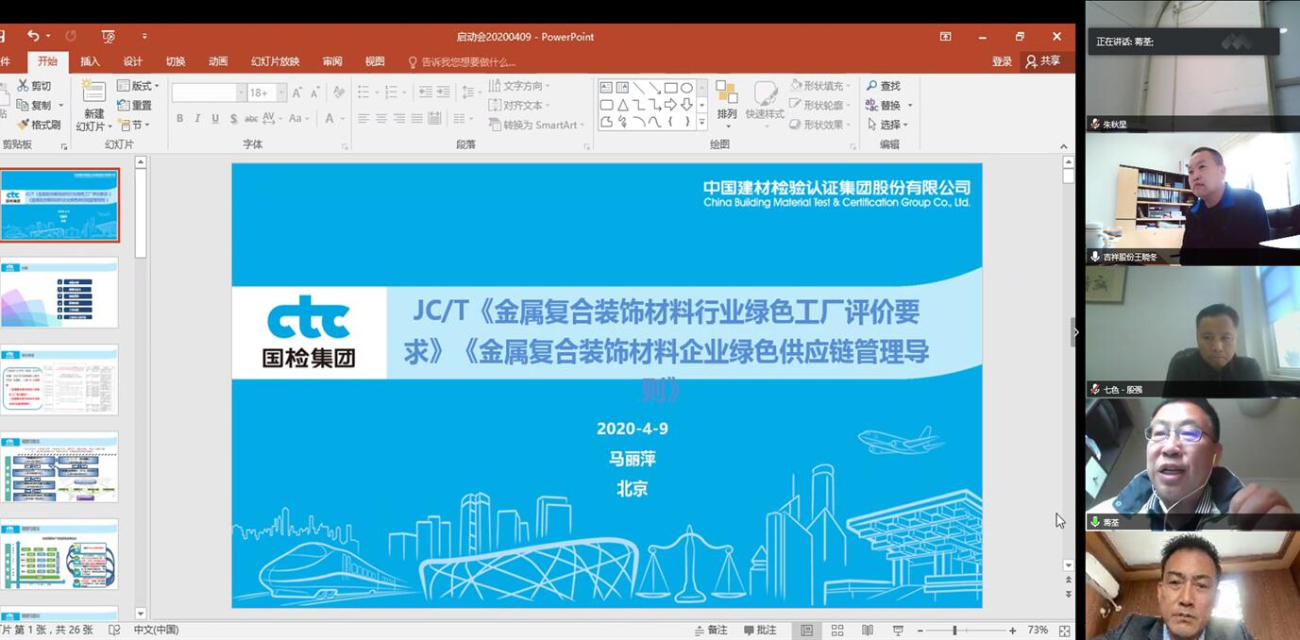Click the Tell me search box

tap(463, 62)
